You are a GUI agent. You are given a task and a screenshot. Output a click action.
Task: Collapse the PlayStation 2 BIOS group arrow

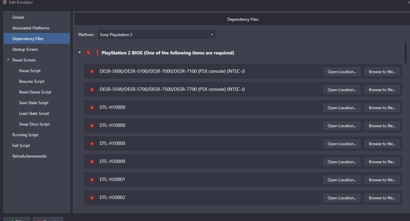click(80, 53)
